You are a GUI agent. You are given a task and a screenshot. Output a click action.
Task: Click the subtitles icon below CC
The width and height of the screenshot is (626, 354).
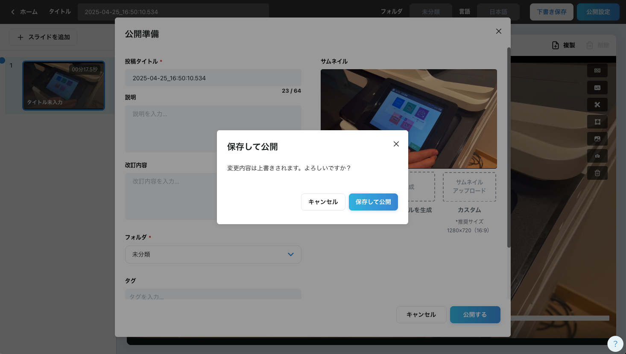(x=597, y=88)
